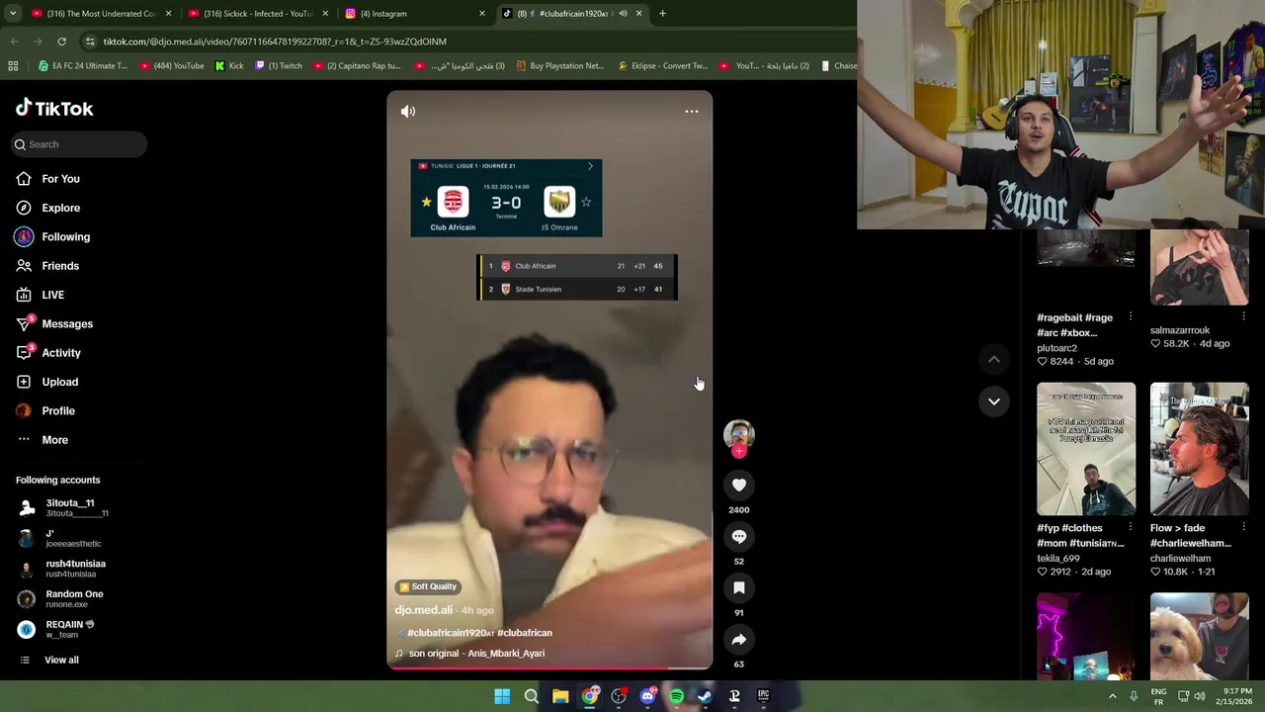The image size is (1265, 712).
Task: Show hidden system tray icons
Action: tap(1112, 696)
